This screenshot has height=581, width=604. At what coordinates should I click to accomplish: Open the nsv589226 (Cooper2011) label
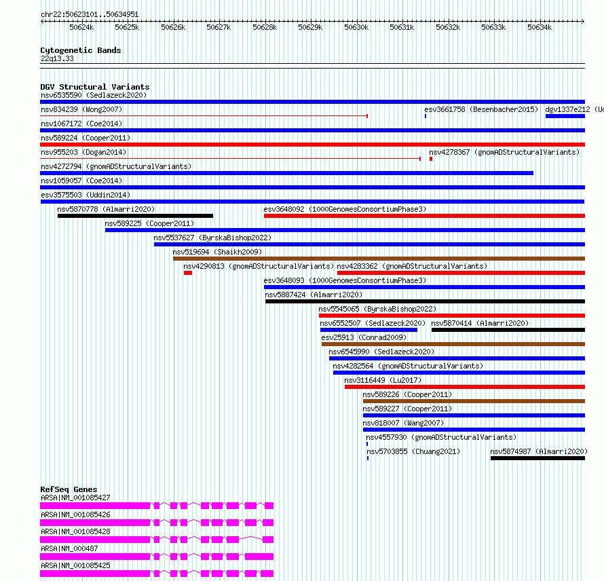407,394
